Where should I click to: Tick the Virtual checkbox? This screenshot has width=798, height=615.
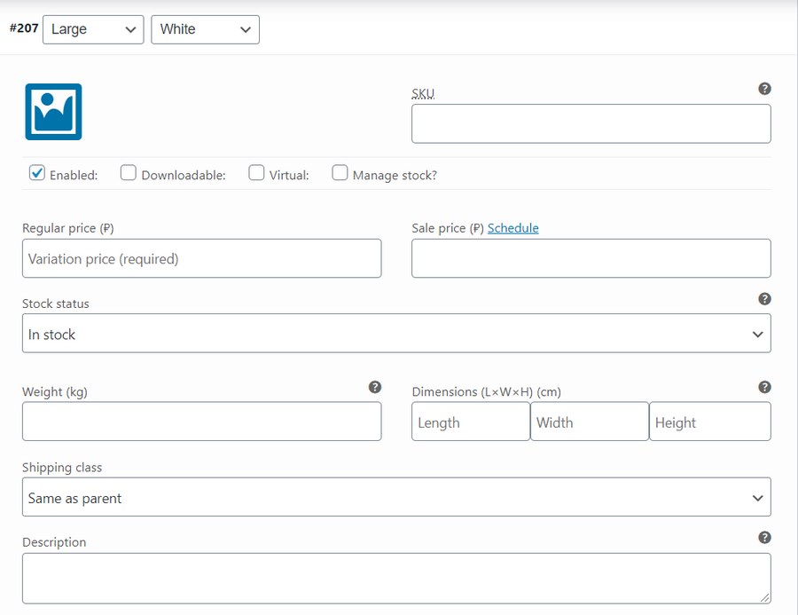click(256, 173)
